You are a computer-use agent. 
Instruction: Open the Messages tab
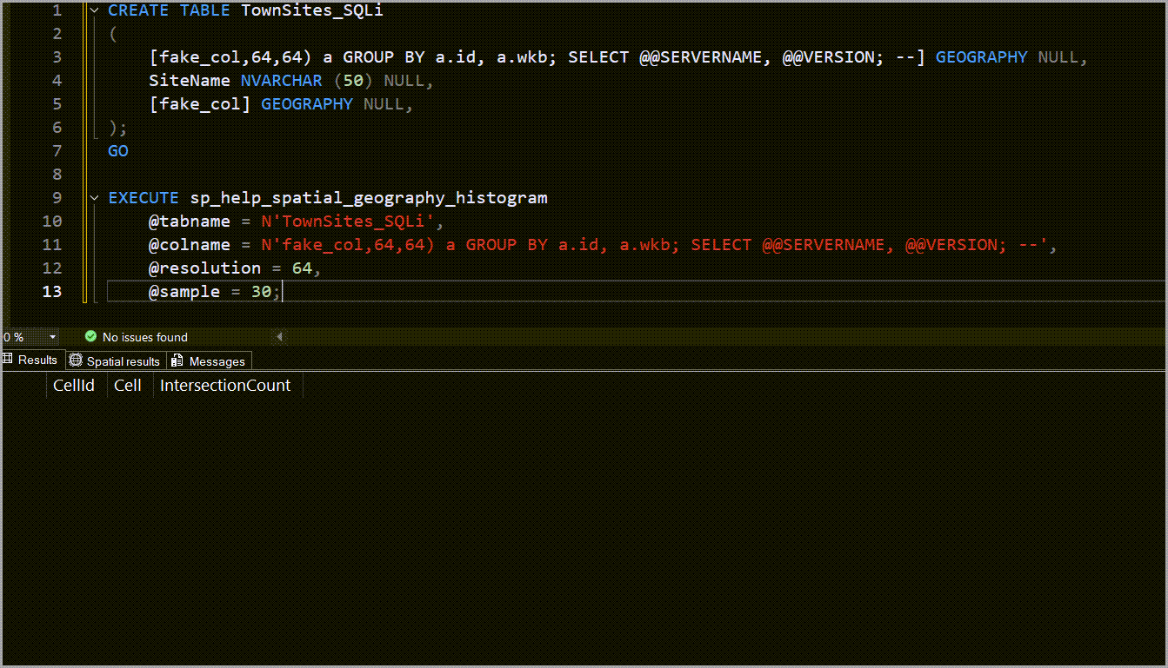(x=209, y=360)
